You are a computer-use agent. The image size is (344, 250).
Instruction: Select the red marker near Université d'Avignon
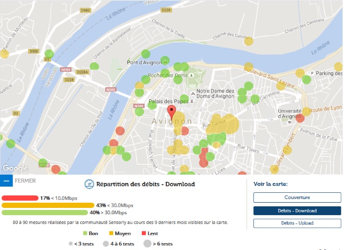300,118
